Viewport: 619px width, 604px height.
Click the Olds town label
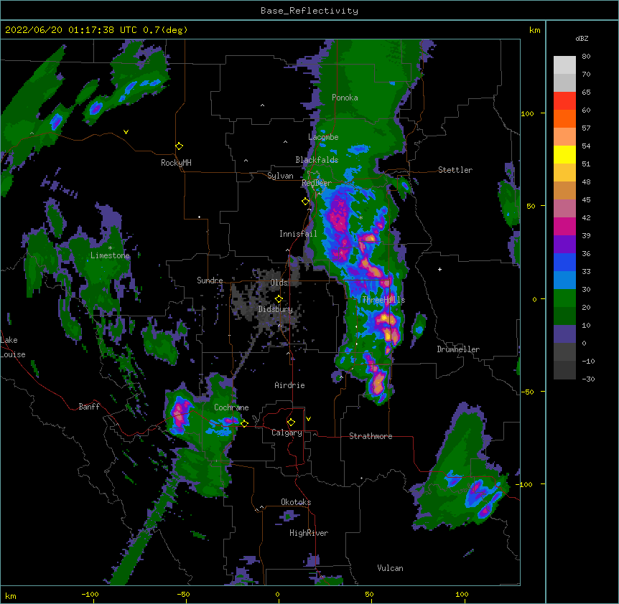click(x=279, y=283)
